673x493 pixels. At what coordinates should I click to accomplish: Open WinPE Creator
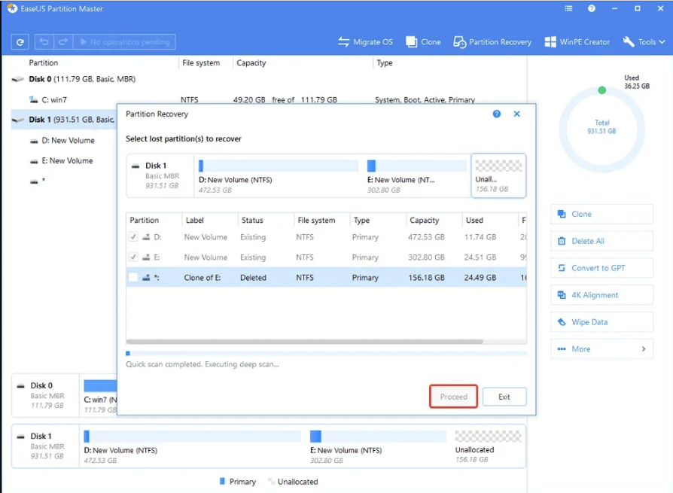pos(577,42)
